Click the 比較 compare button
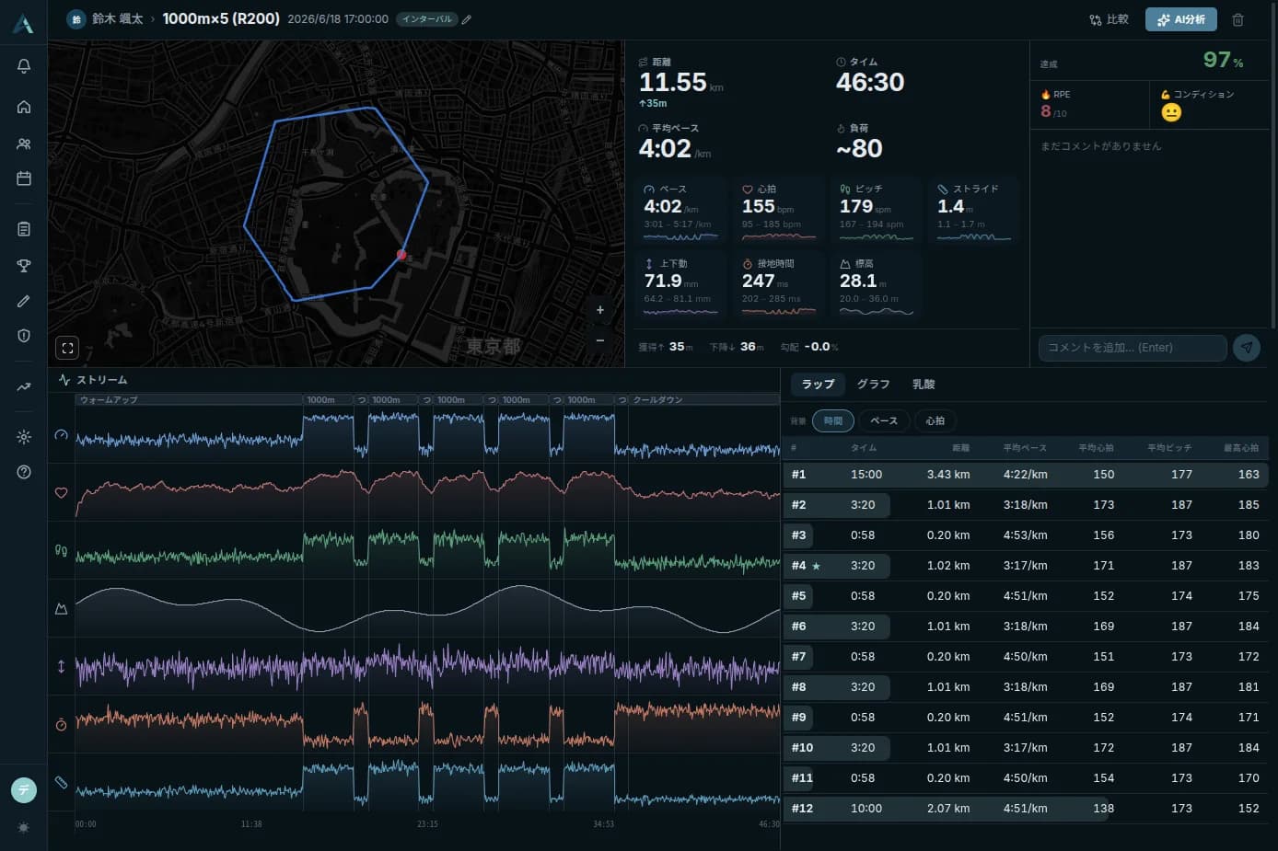 (1109, 19)
